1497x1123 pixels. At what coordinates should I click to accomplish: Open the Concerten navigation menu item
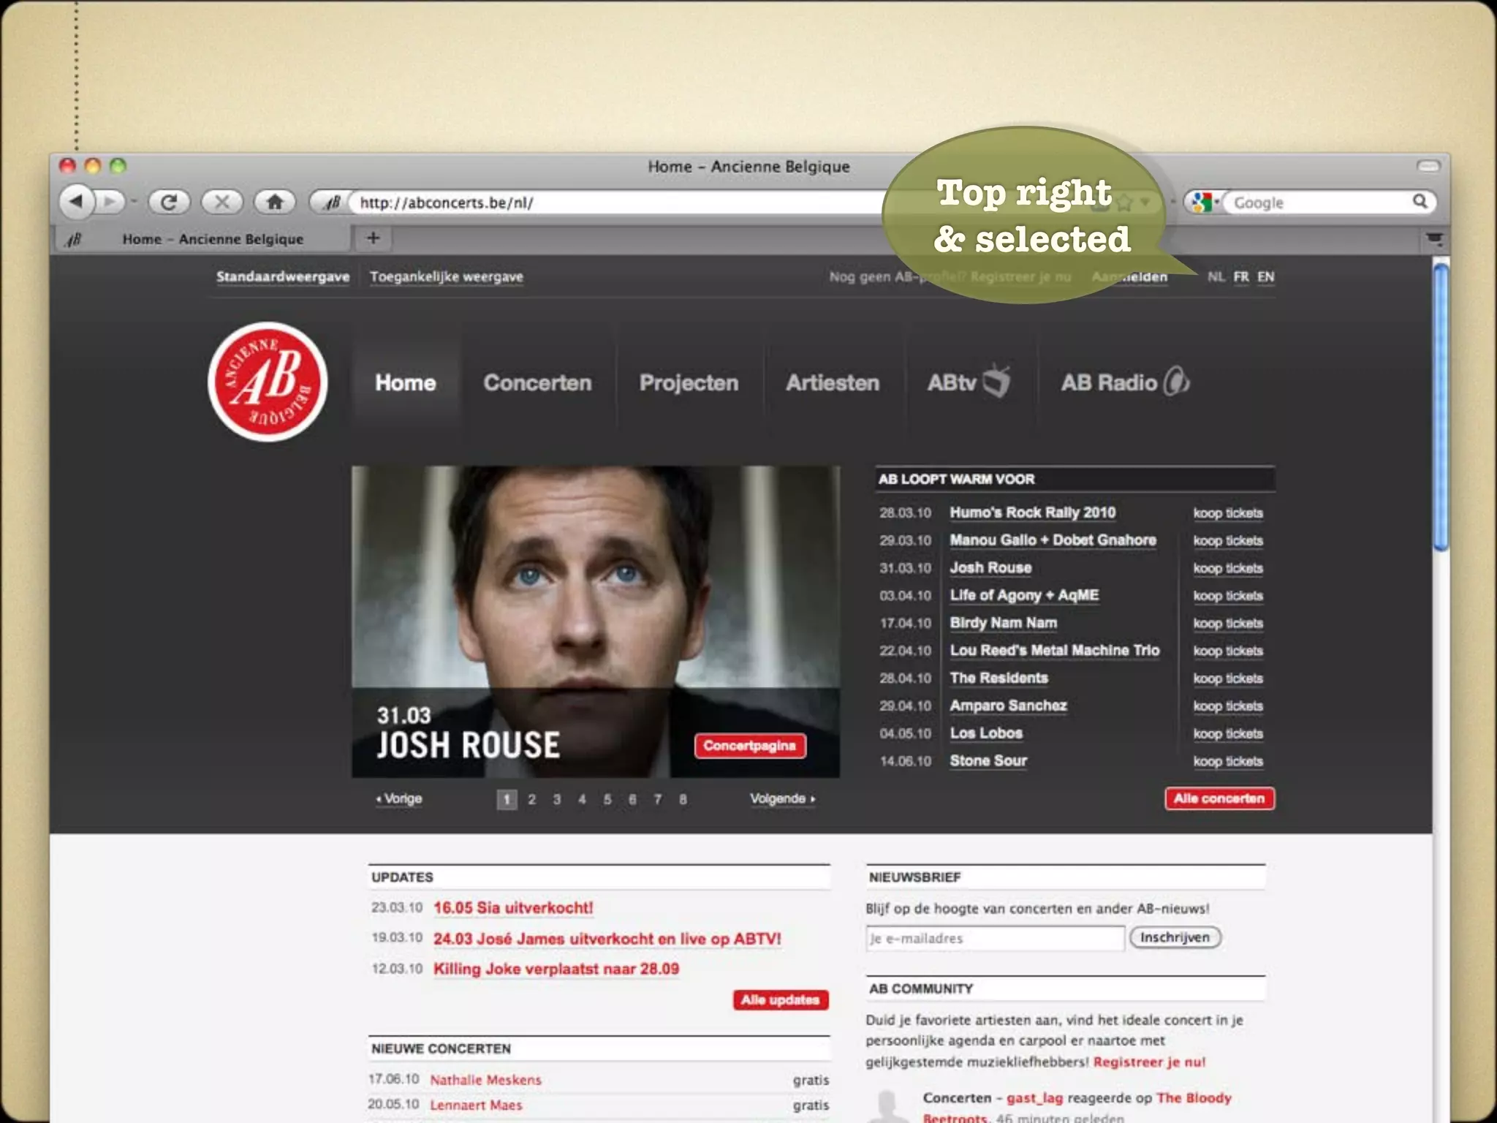click(537, 382)
